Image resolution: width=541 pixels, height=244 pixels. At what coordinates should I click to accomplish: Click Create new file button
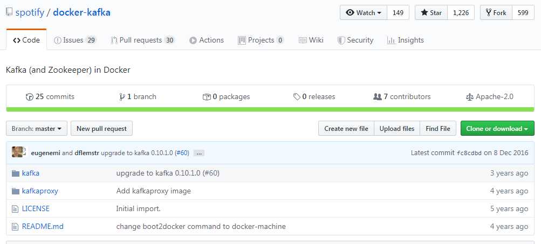click(346, 129)
